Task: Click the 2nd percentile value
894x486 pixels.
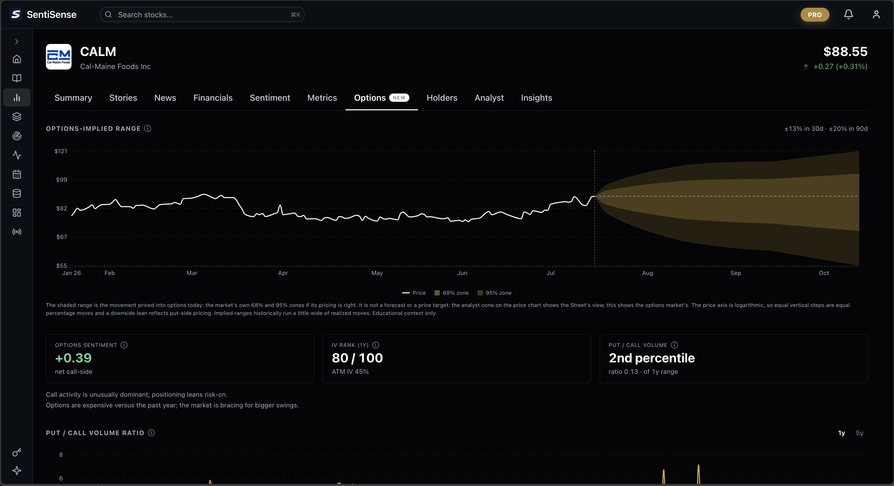Action: [x=651, y=358]
